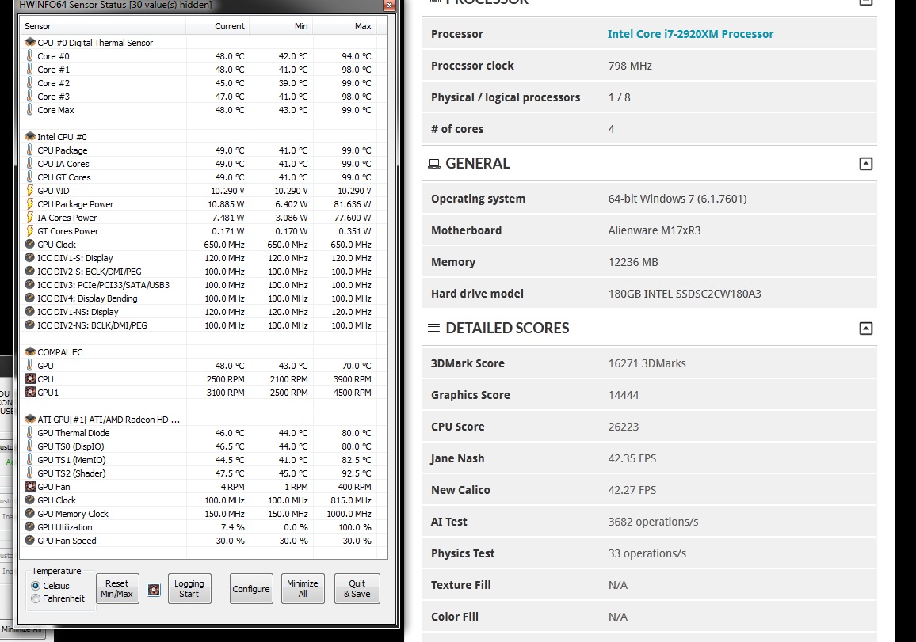Image resolution: width=916 pixels, height=642 pixels.
Task: Click the Alienware M17xR3 motherboard value
Action: [655, 230]
